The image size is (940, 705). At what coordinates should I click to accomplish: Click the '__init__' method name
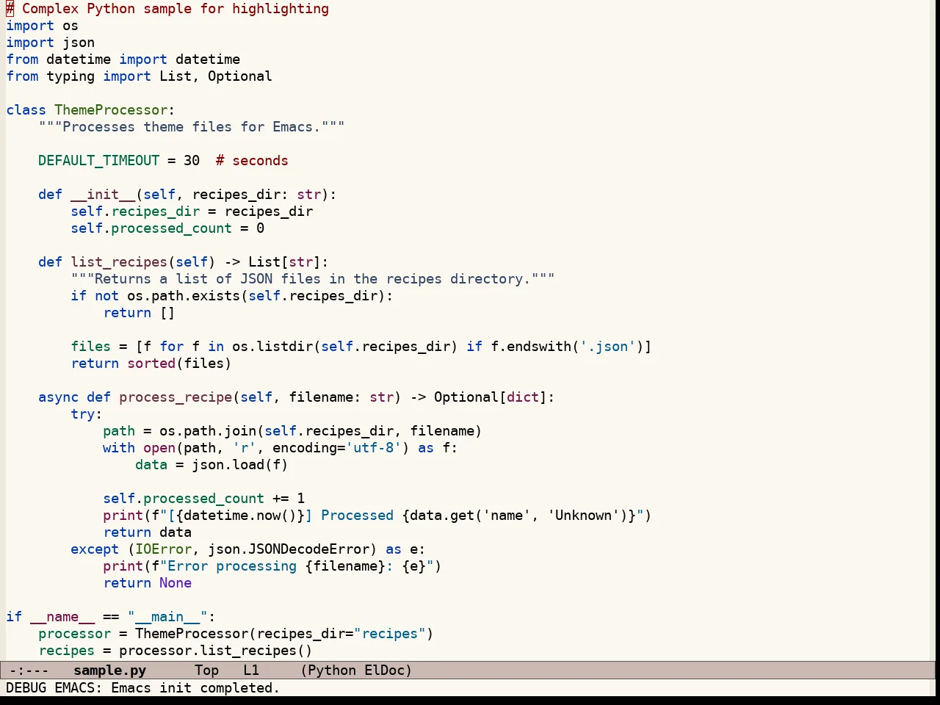[103, 195]
